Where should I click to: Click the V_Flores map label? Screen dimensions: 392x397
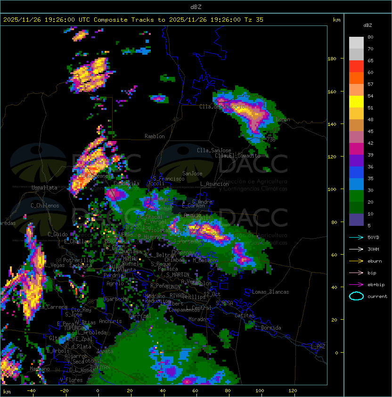[x=71, y=380]
